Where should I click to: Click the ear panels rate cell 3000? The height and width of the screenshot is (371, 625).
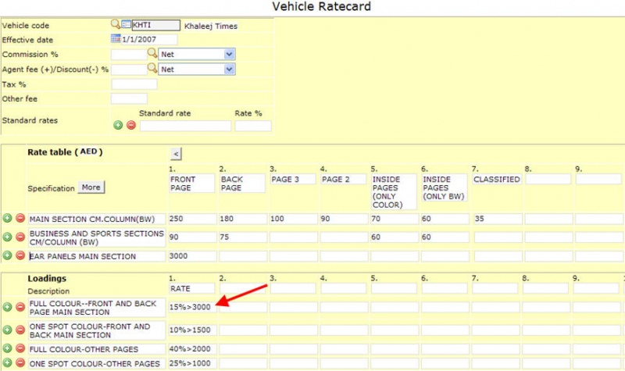pos(192,256)
